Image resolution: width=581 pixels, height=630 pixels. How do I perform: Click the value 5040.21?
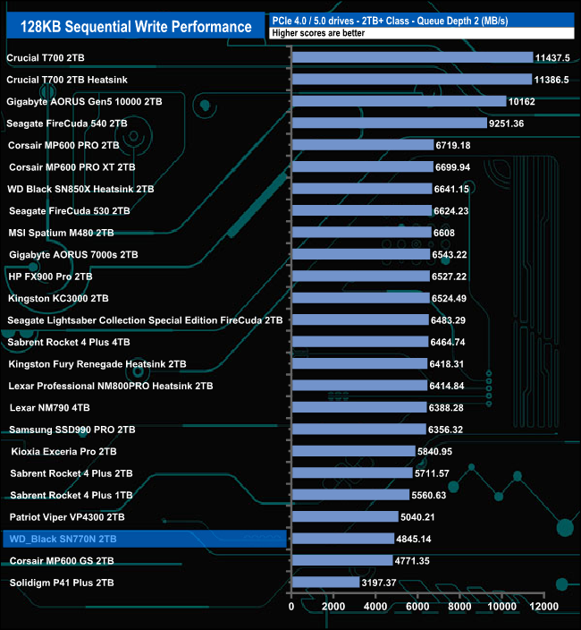coord(417,517)
